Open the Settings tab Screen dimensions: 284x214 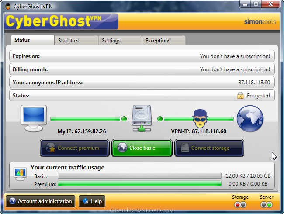pos(120,40)
